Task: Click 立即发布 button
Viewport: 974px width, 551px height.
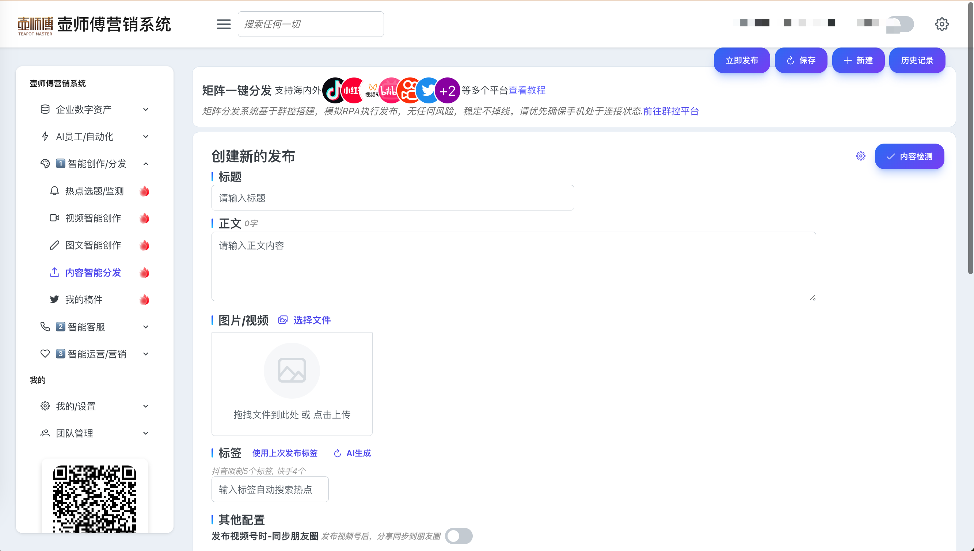Action: (741, 60)
